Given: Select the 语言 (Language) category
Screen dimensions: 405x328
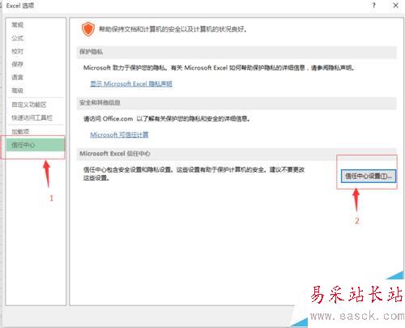Looking at the screenshot, I should click(x=18, y=77).
